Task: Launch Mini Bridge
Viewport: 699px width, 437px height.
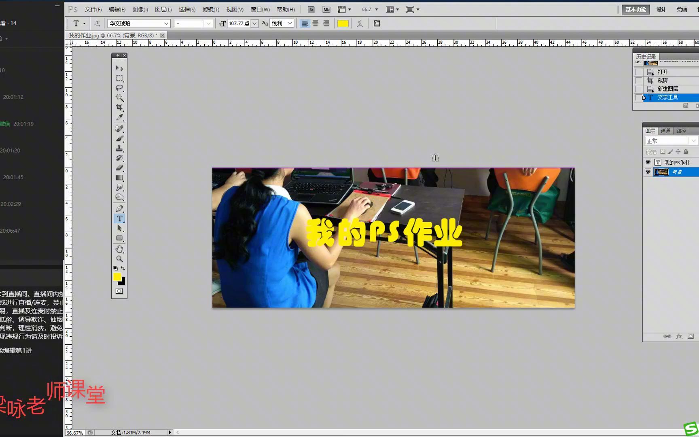Action: pyautogui.click(x=326, y=9)
